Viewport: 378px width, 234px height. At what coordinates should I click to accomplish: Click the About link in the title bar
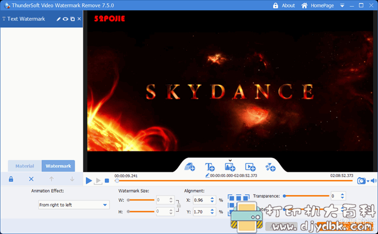[x=288, y=5]
